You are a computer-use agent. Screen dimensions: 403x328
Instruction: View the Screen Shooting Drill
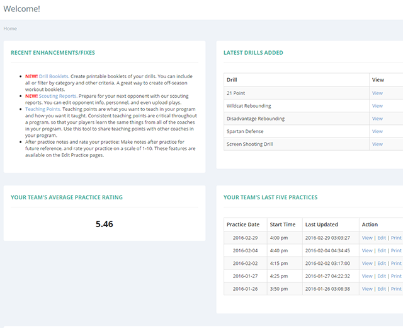pyautogui.click(x=377, y=144)
